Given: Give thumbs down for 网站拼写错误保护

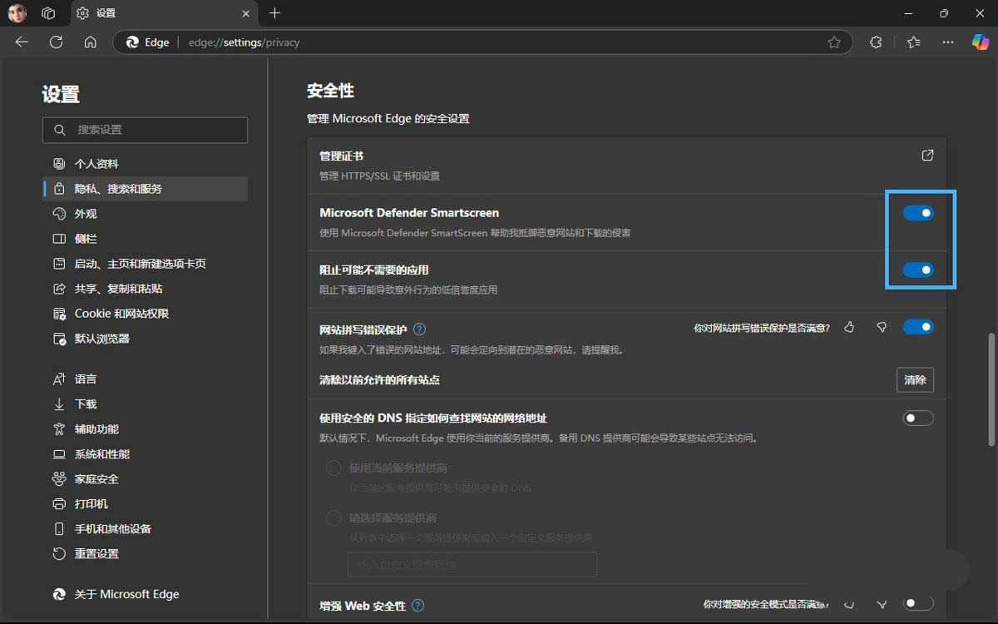Looking at the screenshot, I should 882,328.
